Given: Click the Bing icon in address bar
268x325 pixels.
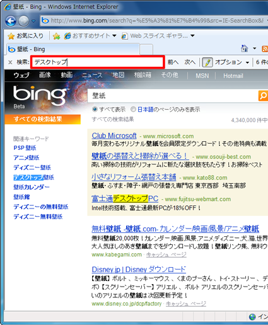Looking at the screenshot, I should (x=45, y=21).
